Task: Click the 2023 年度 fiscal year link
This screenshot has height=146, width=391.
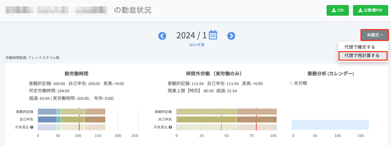Action: tap(196, 45)
